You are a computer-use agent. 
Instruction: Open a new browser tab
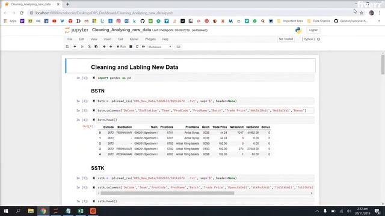pyautogui.click(x=67, y=4)
